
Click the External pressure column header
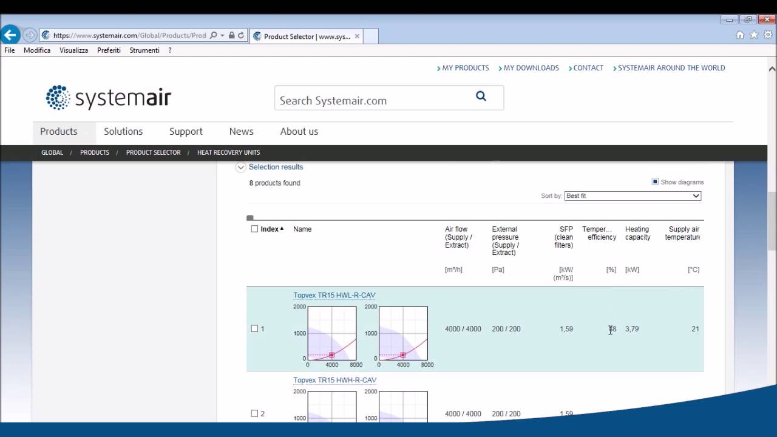(x=506, y=241)
